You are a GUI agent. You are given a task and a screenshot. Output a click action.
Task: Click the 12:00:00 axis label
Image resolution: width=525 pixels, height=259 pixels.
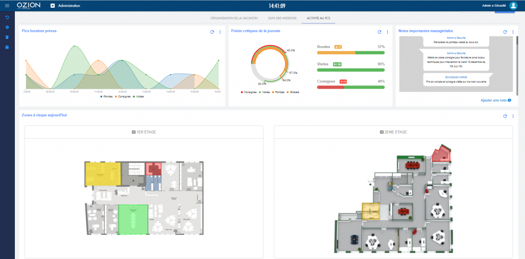tap(122, 91)
